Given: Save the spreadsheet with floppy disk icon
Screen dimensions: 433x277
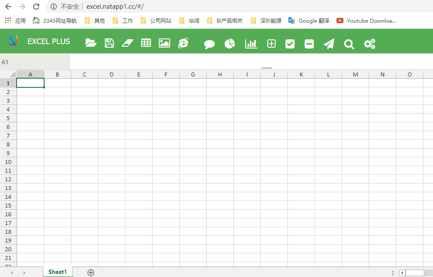Looking at the screenshot, I should tap(109, 43).
